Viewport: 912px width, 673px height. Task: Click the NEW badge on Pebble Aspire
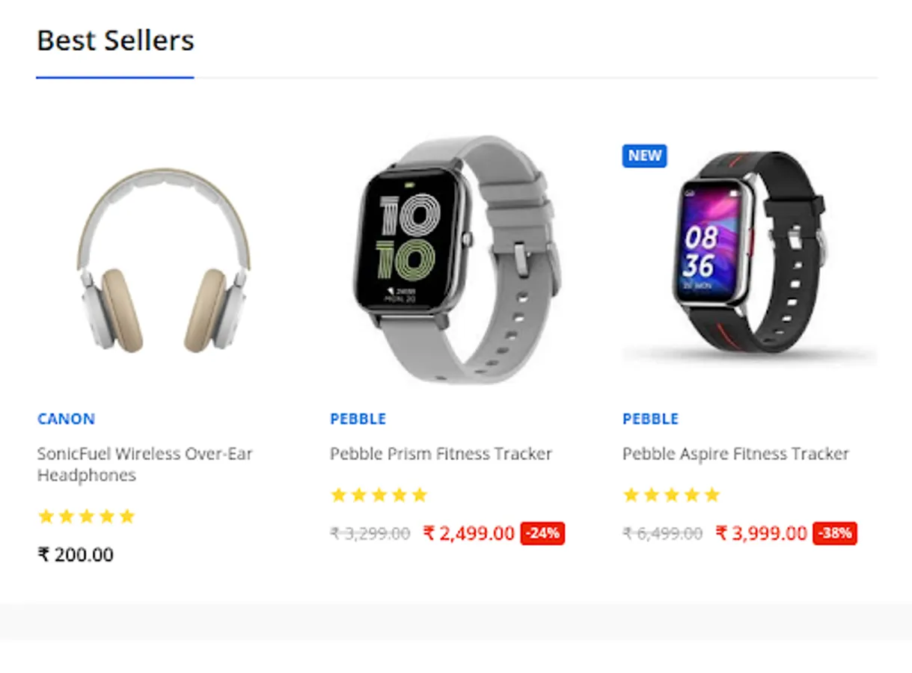(x=644, y=156)
